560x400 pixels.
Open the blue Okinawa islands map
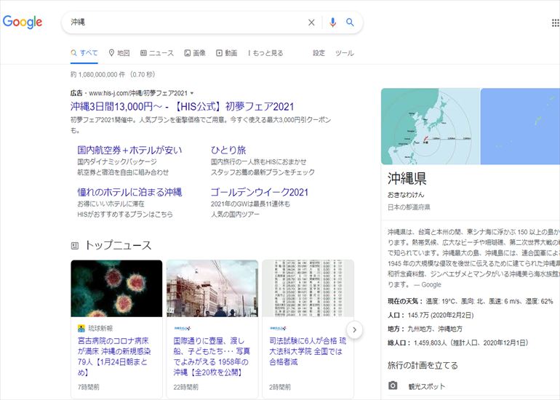tap(520, 126)
